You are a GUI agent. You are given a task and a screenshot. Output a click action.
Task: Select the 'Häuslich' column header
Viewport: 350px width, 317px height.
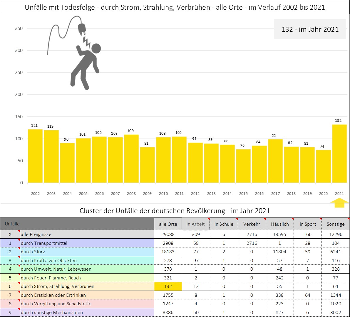(280, 224)
